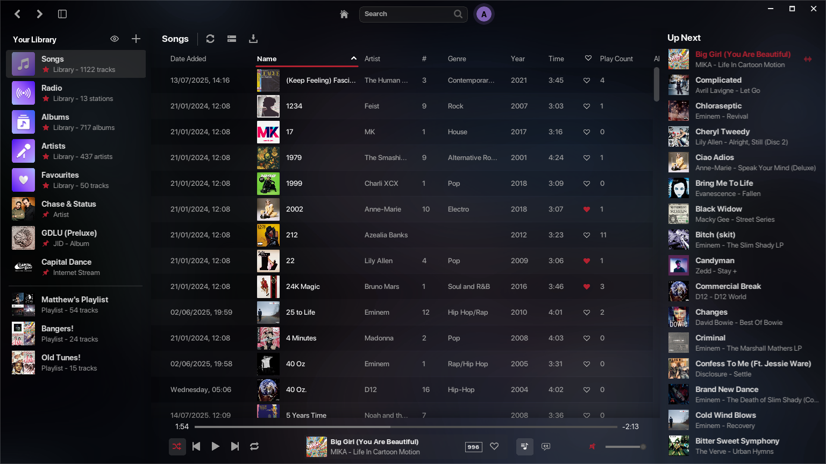
Task: Click the search magnifier icon
Action: click(x=458, y=14)
